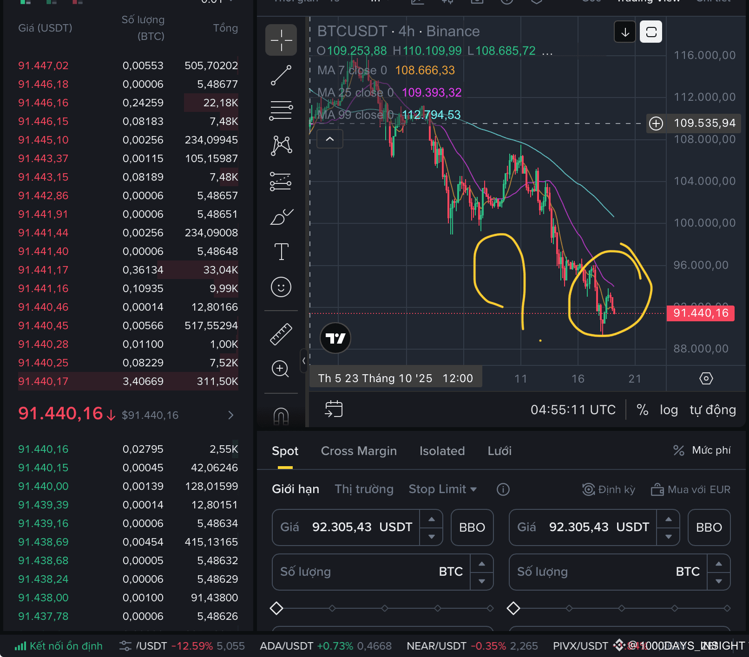
Task: Collapse the drawing toolbar side handle
Action: pyautogui.click(x=303, y=360)
